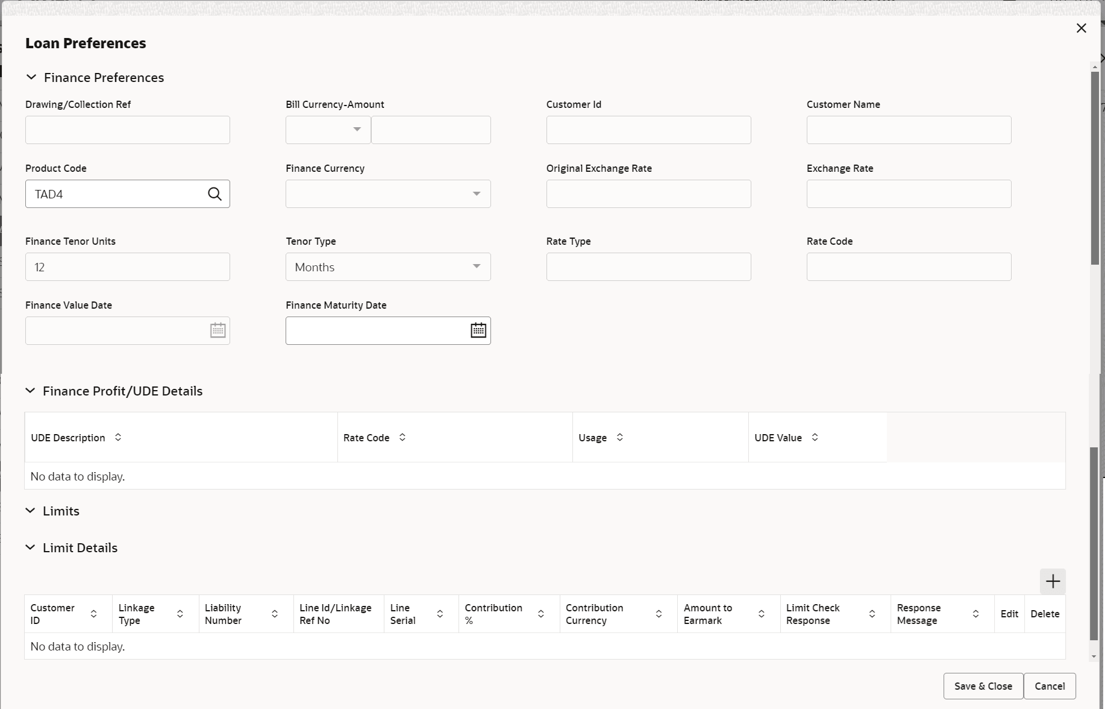This screenshot has width=1105, height=709.
Task: Sort Limit Details by Customer ID
Action: coord(93,614)
